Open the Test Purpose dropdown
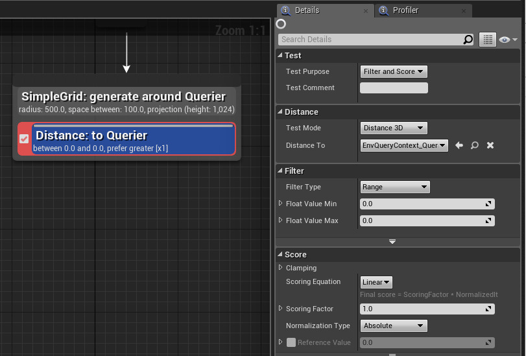 394,71
